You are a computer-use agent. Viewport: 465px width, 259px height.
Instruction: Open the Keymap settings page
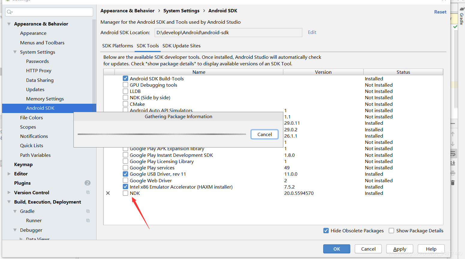tap(23, 164)
